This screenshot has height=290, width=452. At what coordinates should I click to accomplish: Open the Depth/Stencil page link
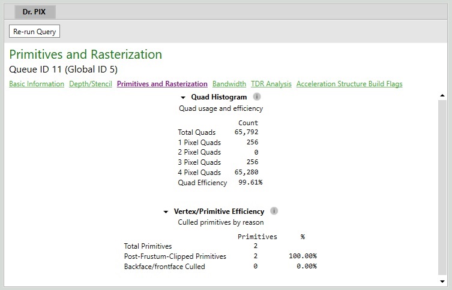click(91, 84)
